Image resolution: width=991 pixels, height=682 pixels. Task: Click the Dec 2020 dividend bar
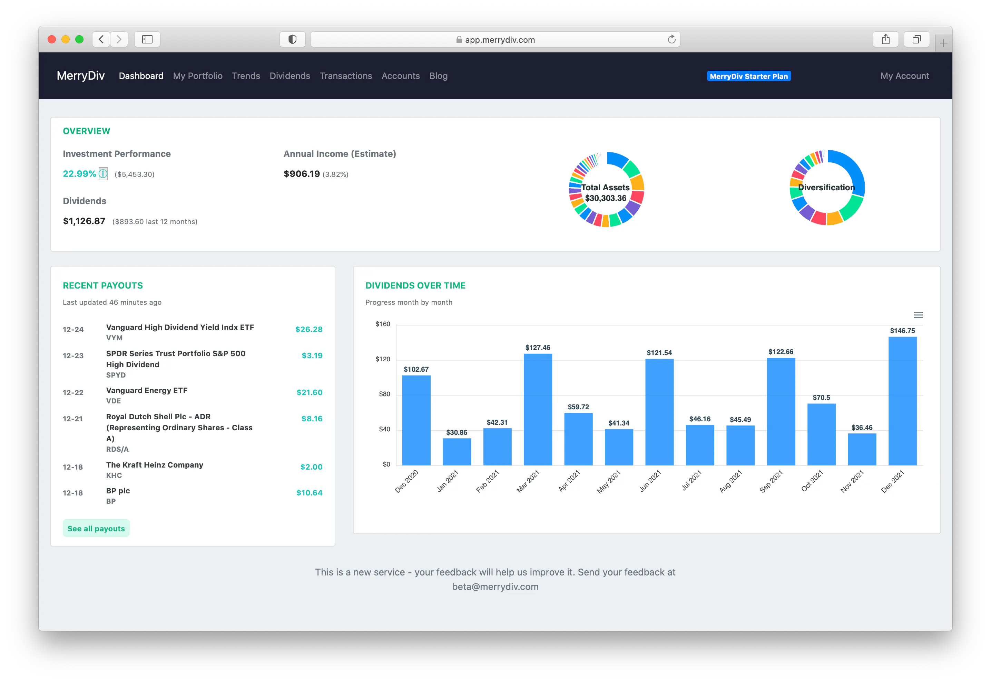click(416, 420)
